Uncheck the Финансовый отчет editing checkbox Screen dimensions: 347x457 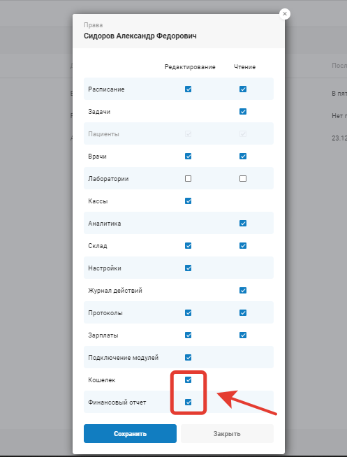click(x=188, y=402)
